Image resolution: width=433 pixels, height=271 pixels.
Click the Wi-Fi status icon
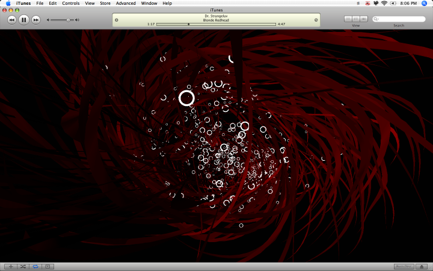point(384,4)
